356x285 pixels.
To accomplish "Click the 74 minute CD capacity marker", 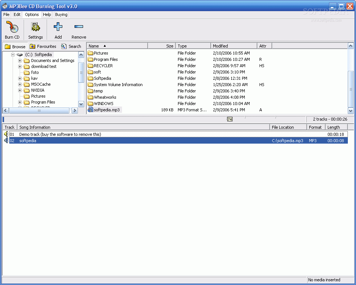I will pos(230,119).
